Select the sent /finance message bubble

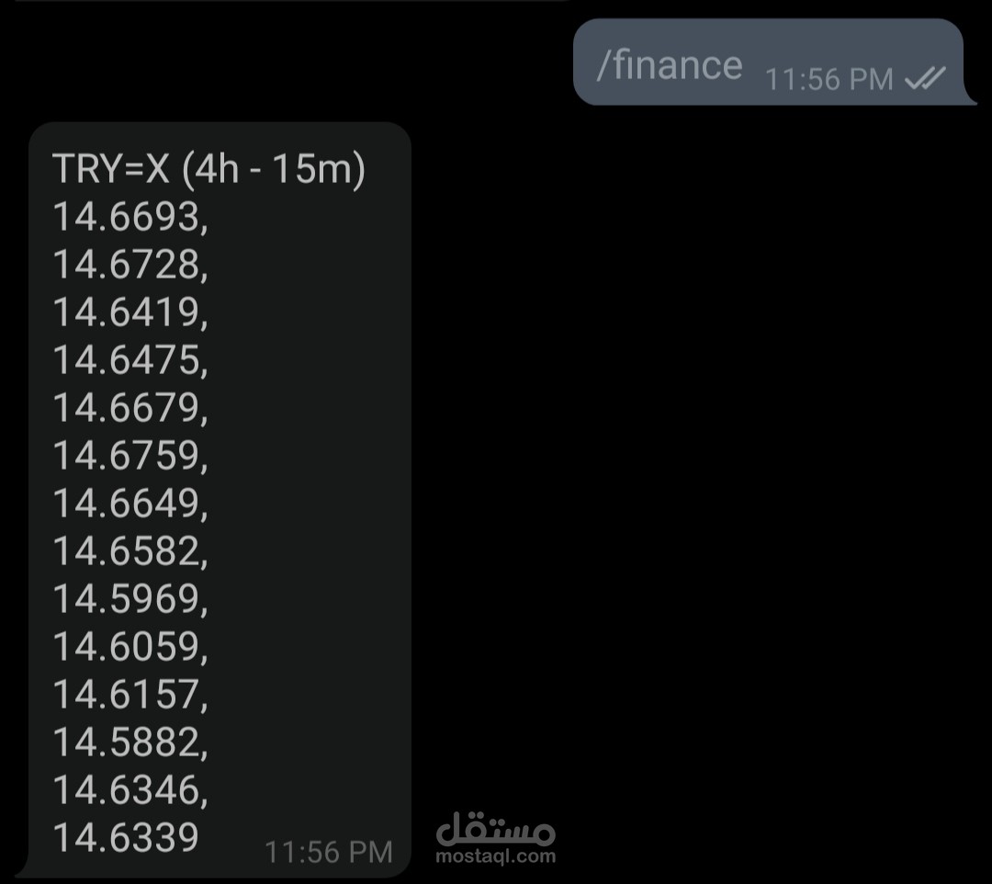click(771, 62)
